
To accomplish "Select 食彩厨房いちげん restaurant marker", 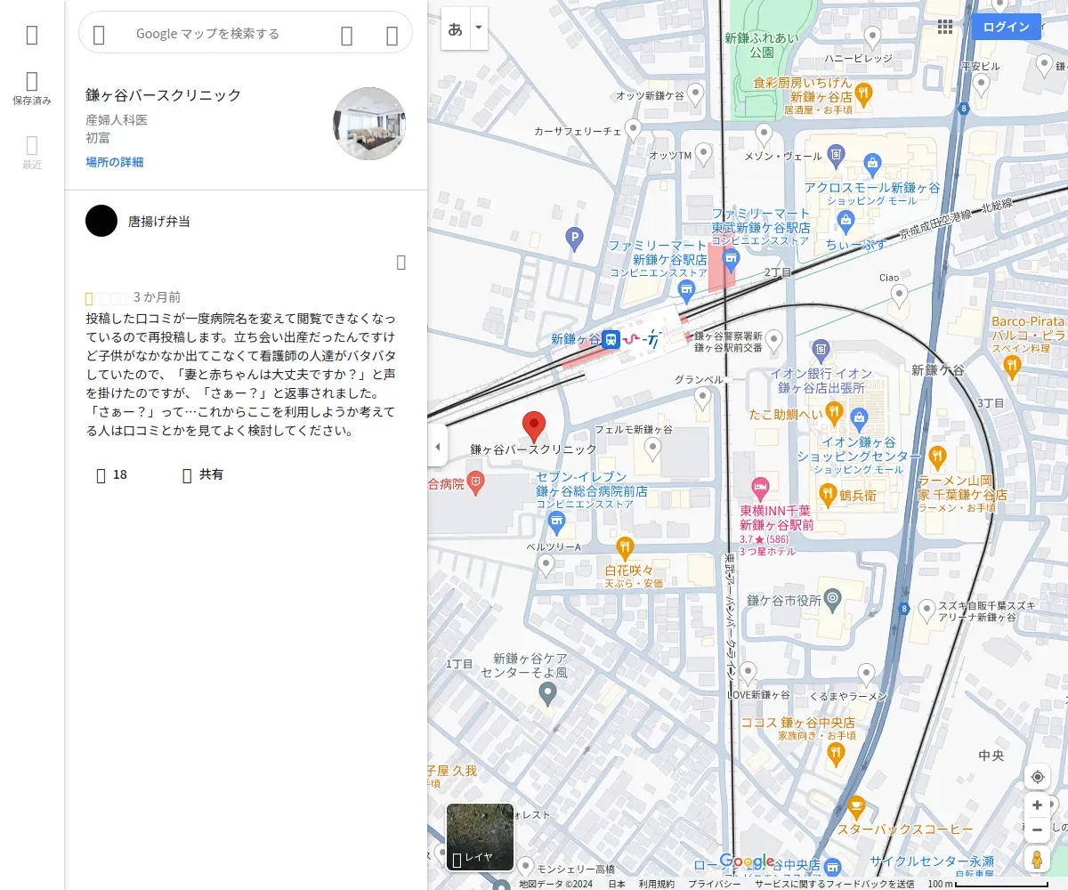I will (x=863, y=93).
